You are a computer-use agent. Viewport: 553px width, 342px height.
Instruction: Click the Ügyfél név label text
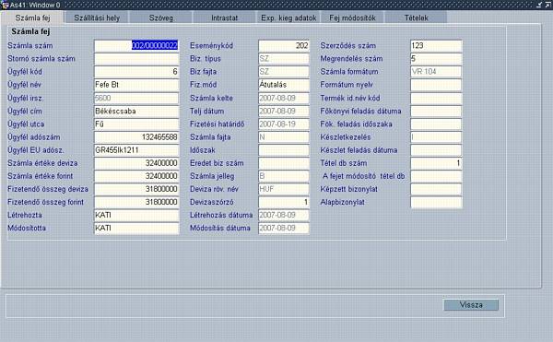click(24, 85)
